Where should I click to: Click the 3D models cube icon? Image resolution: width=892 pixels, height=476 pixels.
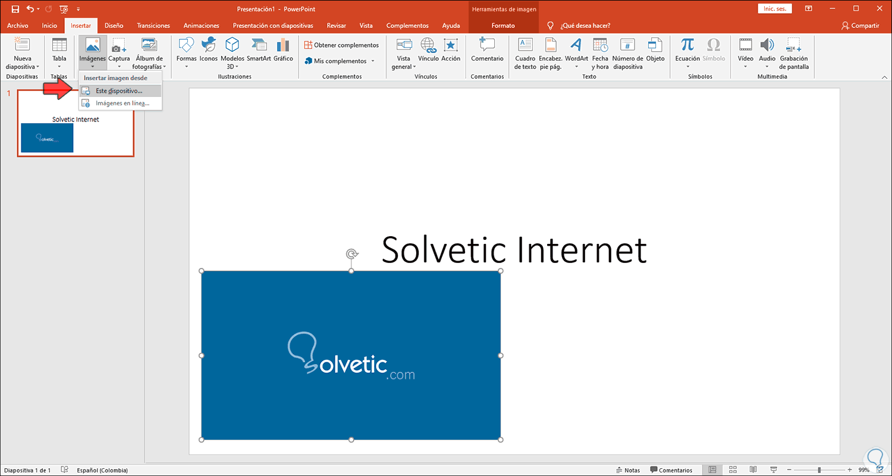232,45
